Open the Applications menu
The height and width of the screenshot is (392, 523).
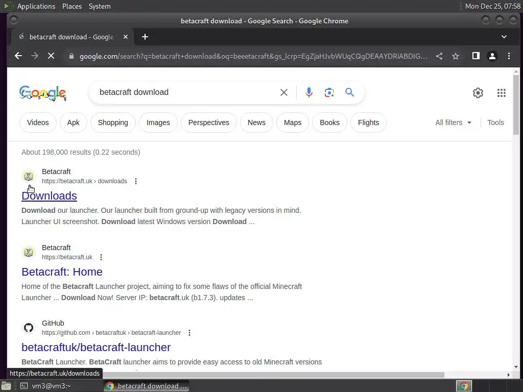coord(36,6)
